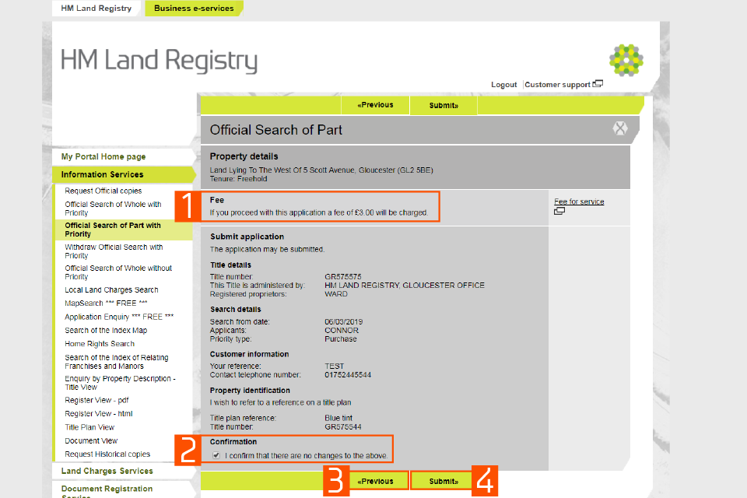Screen dimensions: 747x498
Task: Go to My Portal Home page
Action: coord(103,156)
